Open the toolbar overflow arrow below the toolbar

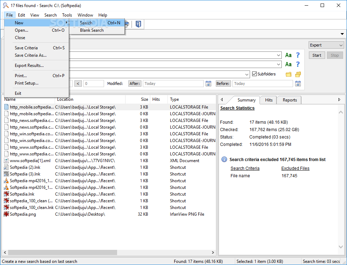pos(342,34)
